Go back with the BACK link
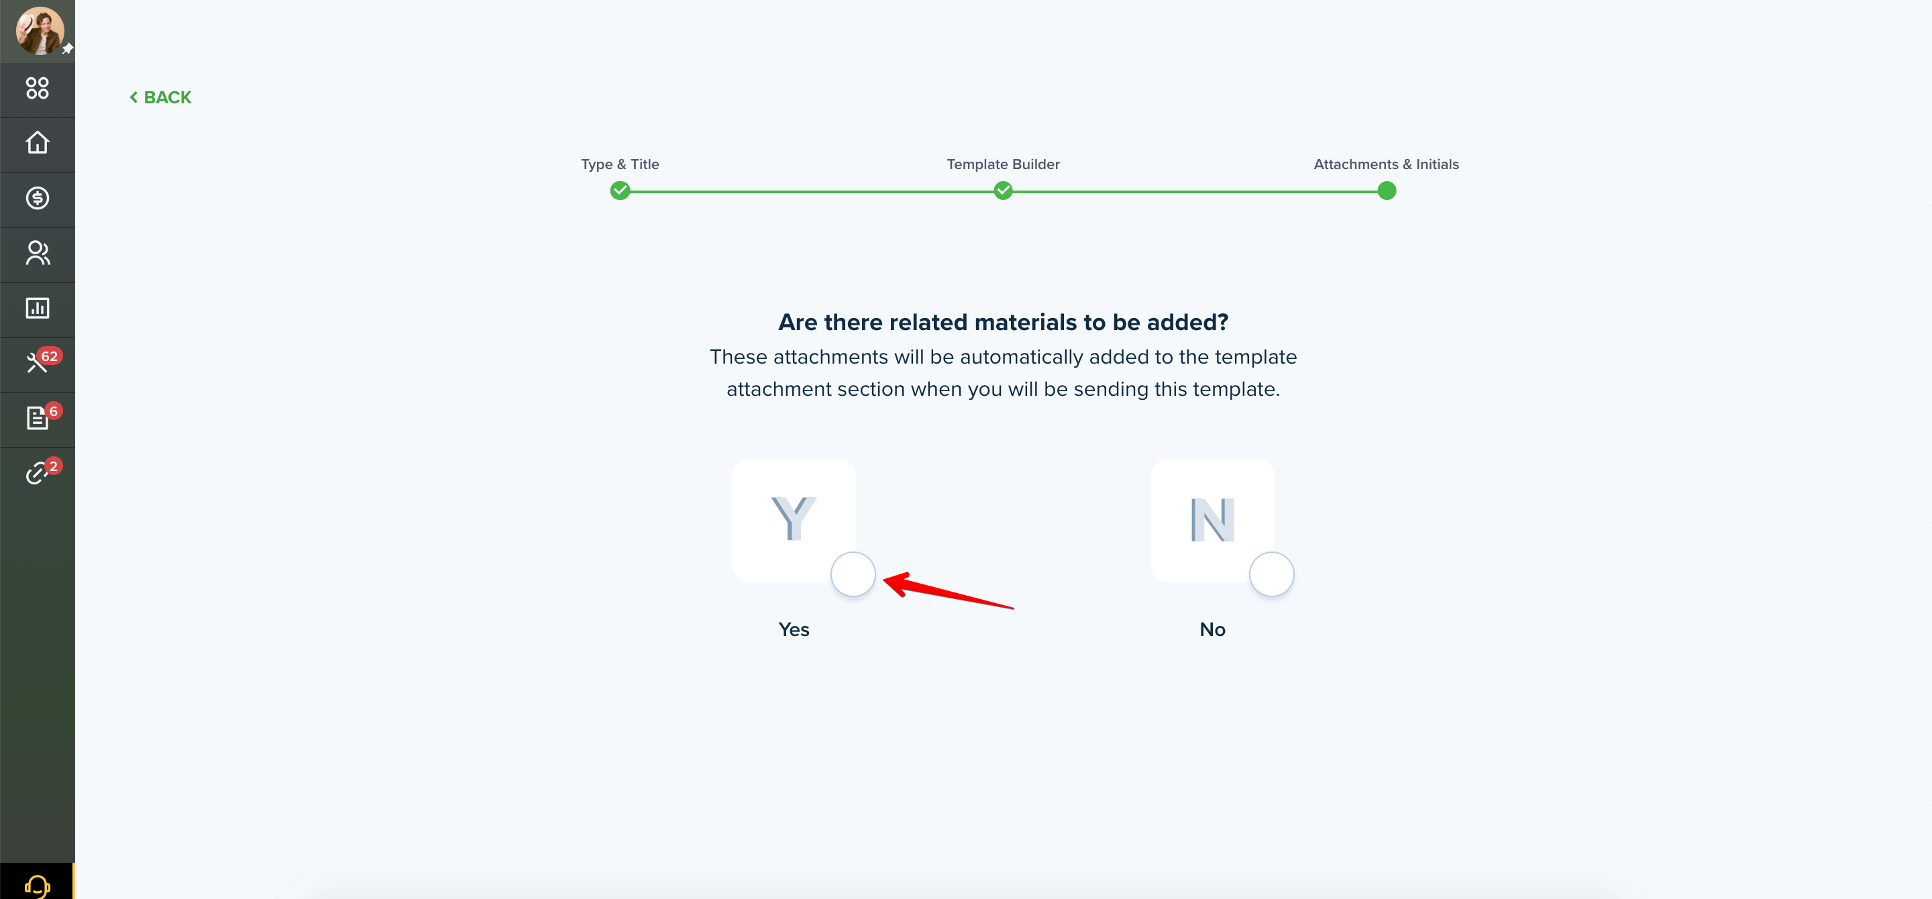 160,97
